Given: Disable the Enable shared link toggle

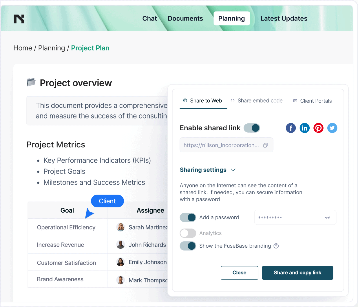Looking at the screenshot, I should click(x=252, y=128).
